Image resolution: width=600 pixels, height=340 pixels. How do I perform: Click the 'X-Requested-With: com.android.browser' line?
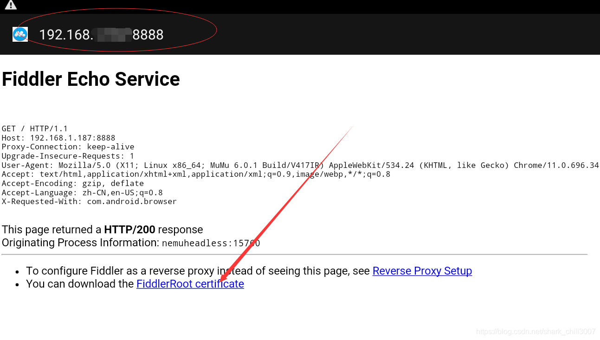pos(89,202)
